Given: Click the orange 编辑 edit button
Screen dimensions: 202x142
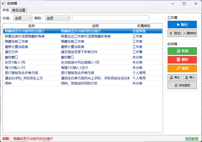Looking at the screenshot, I should coord(182,68).
